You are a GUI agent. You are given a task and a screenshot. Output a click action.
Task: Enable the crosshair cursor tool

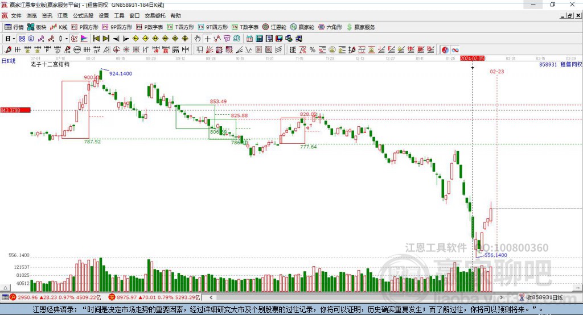207,39
